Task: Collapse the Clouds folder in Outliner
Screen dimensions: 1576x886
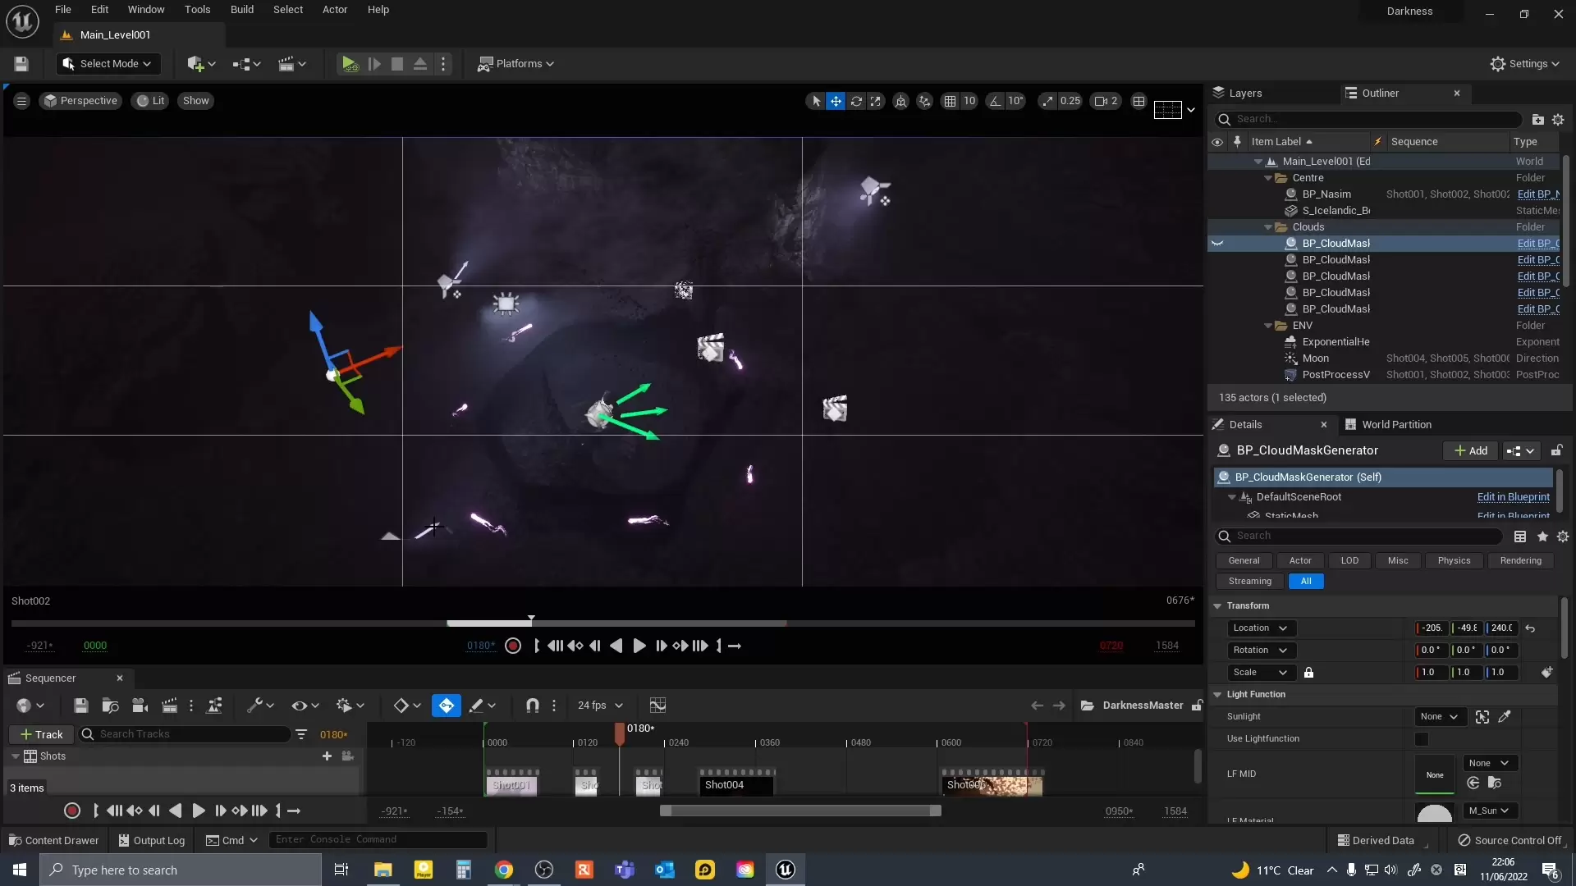Action: tap(1268, 227)
